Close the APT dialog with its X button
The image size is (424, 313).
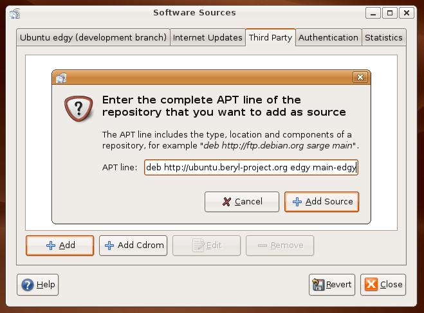[x=360, y=78]
